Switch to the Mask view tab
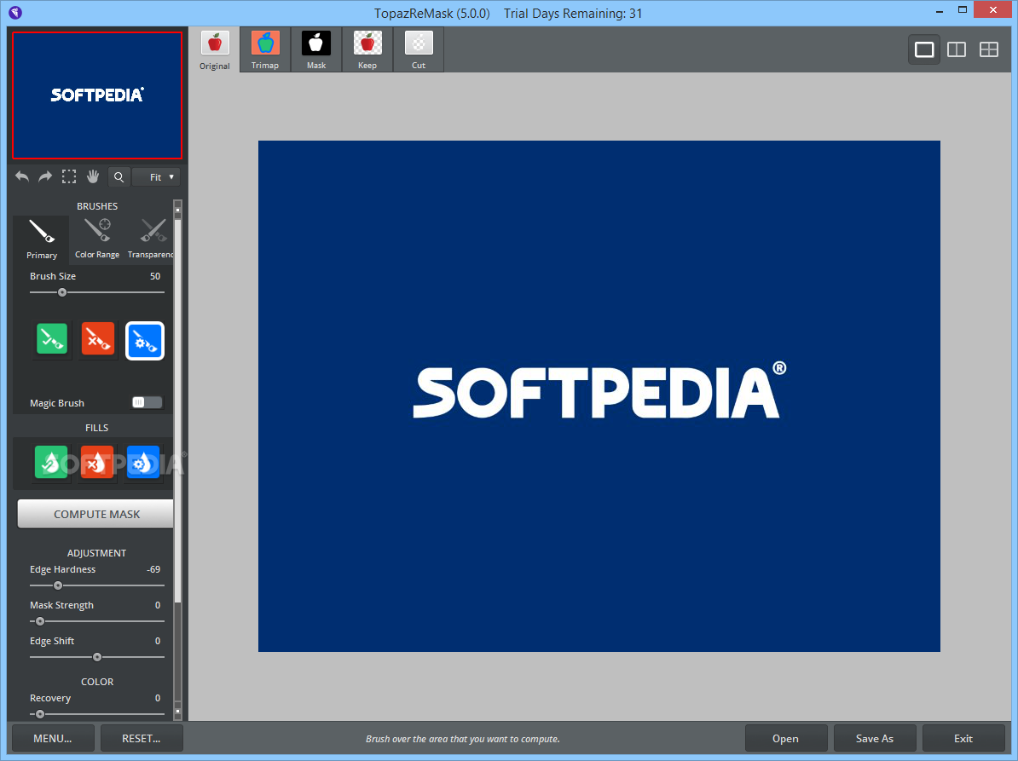 click(x=316, y=50)
